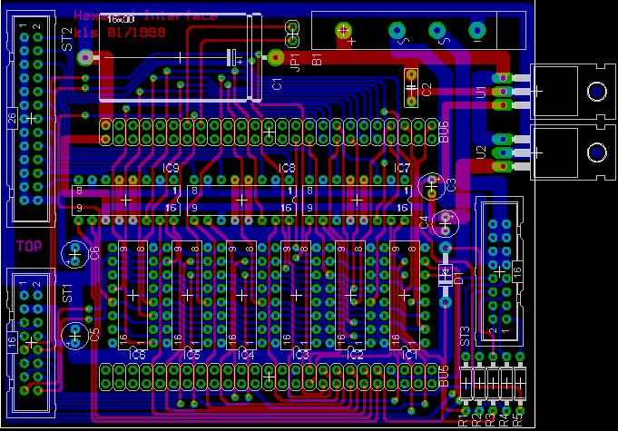Click the IC1 socket footprint
This screenshot has height=431, width=618.
click(402, 295)
